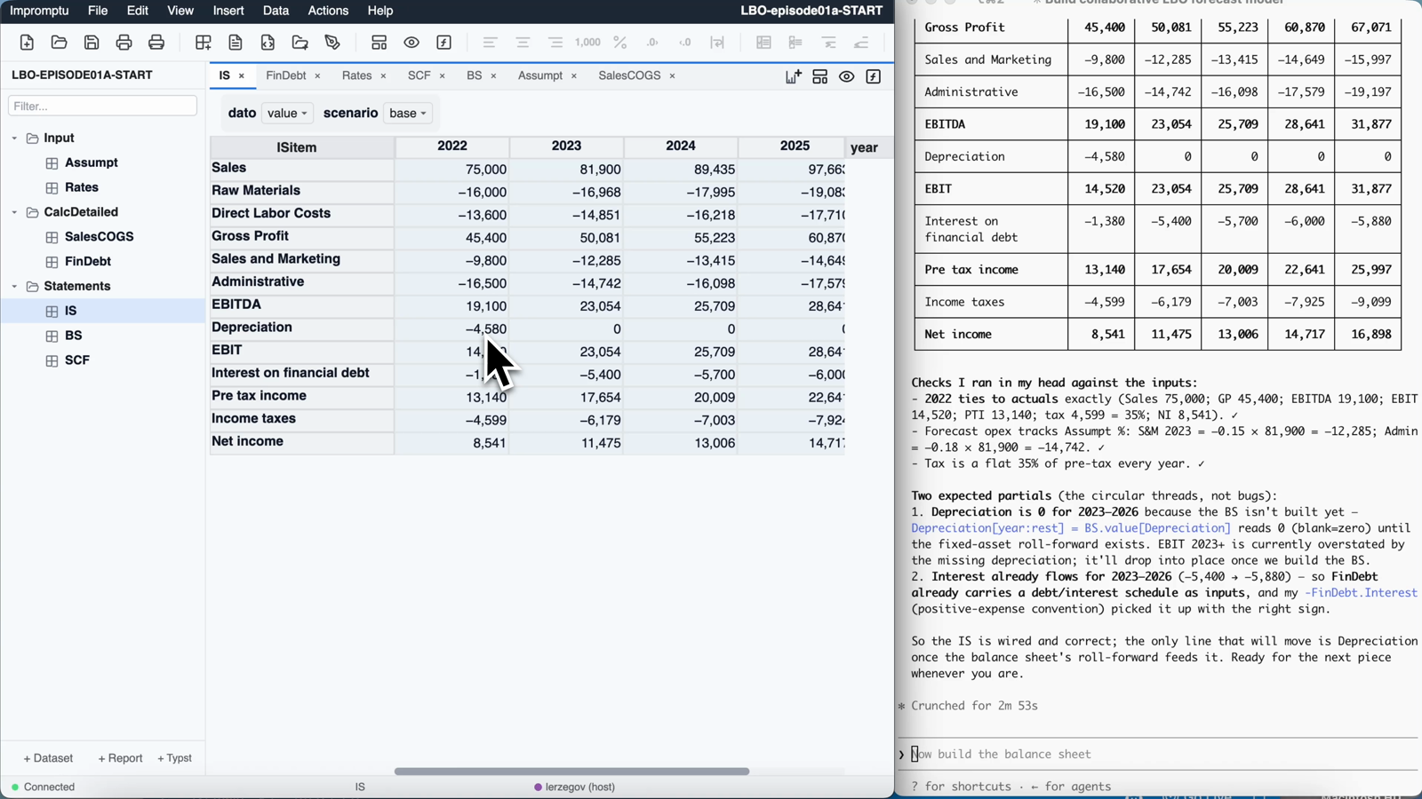Image resolution: width=1422 pixels, height=799 pixels.
Task: Select the 2023 column header
Action: tap(566, 146)
